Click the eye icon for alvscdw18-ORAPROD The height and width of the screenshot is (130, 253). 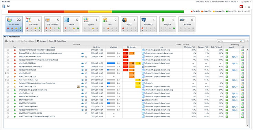tap(82, 63)
